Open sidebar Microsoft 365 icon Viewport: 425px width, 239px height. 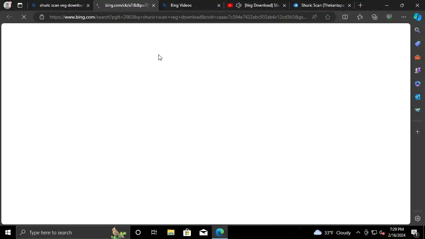click(x=418, y=84)
